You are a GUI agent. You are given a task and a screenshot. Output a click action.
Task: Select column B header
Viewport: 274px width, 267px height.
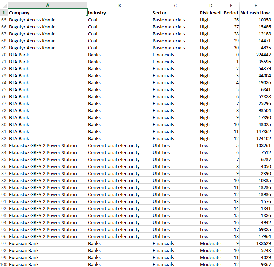[x=120, y=6]
